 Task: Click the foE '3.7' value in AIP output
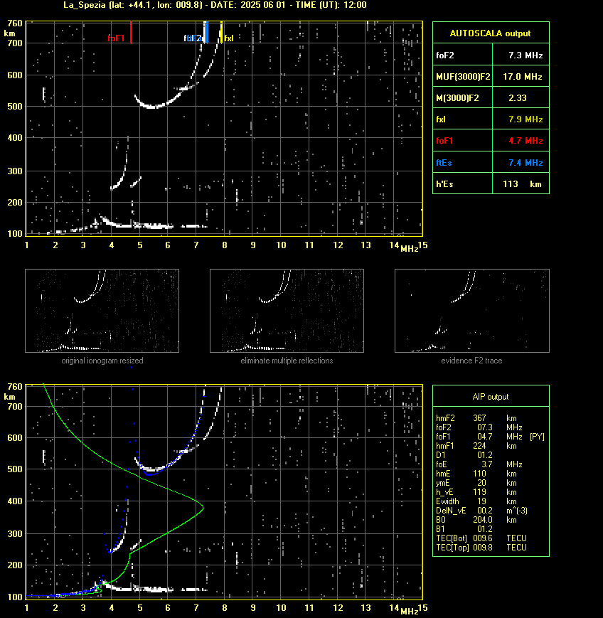click(x=486, y=464)
